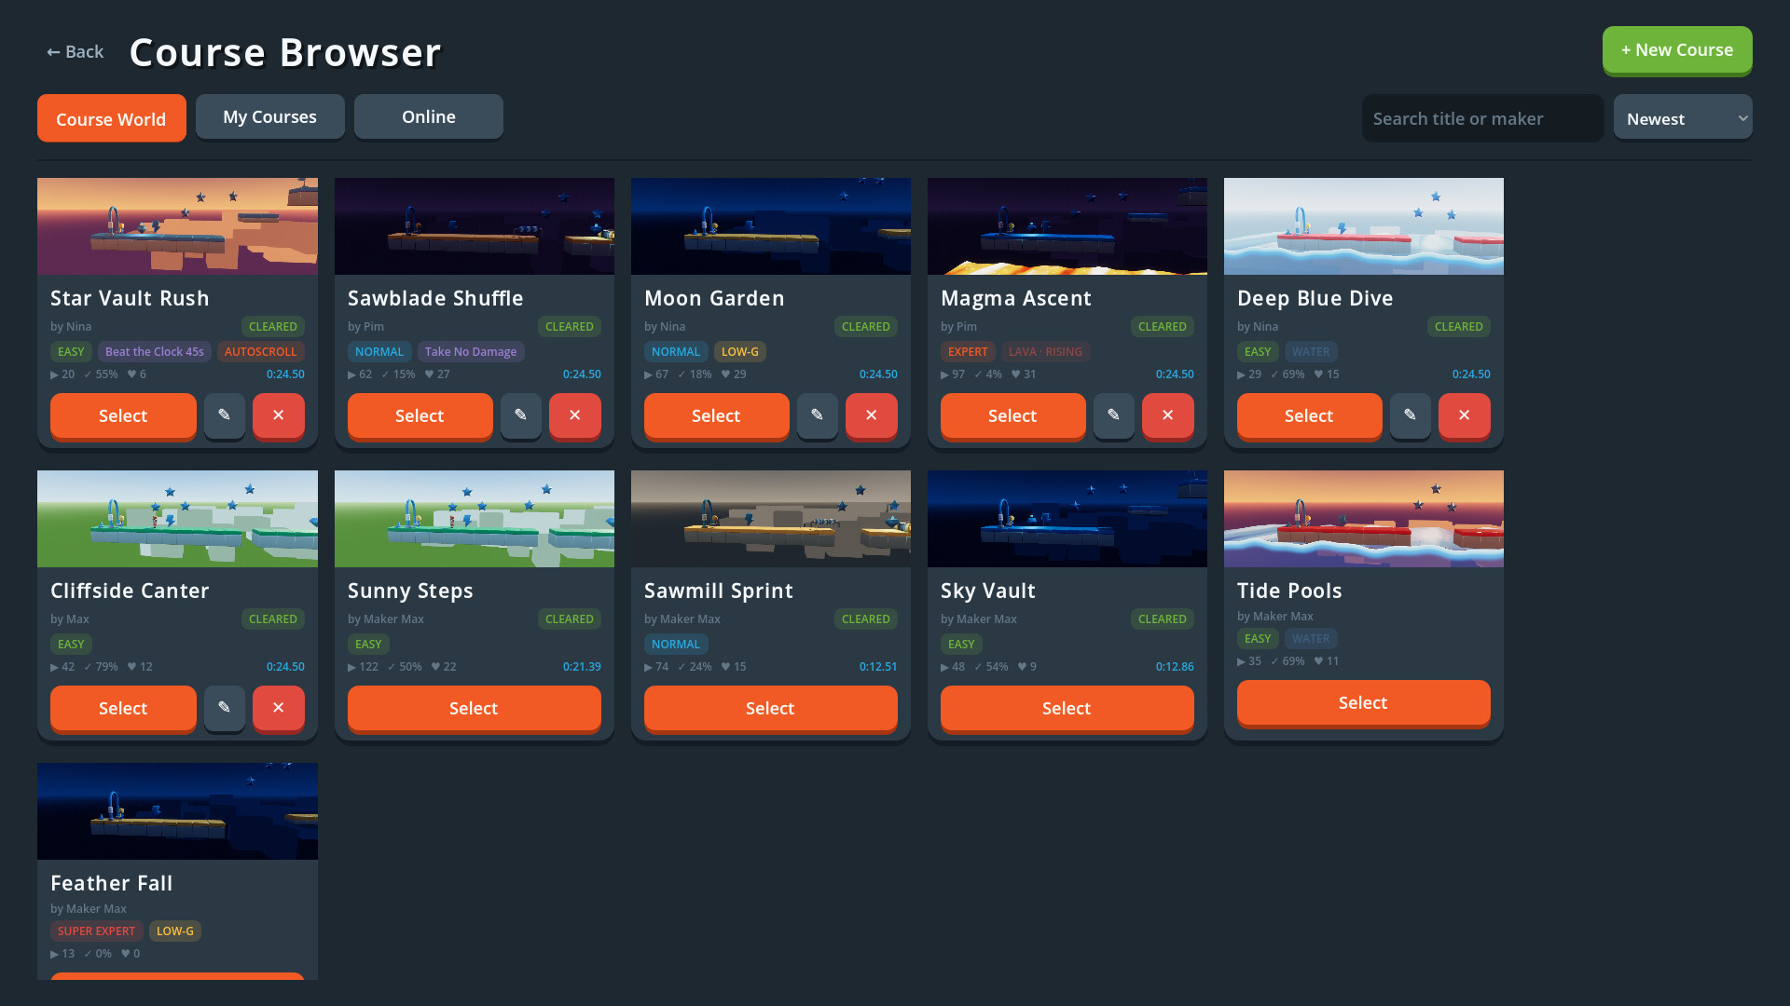Select the Cliffside Canter course
1790x1006 pixels.
coord(123,708)
